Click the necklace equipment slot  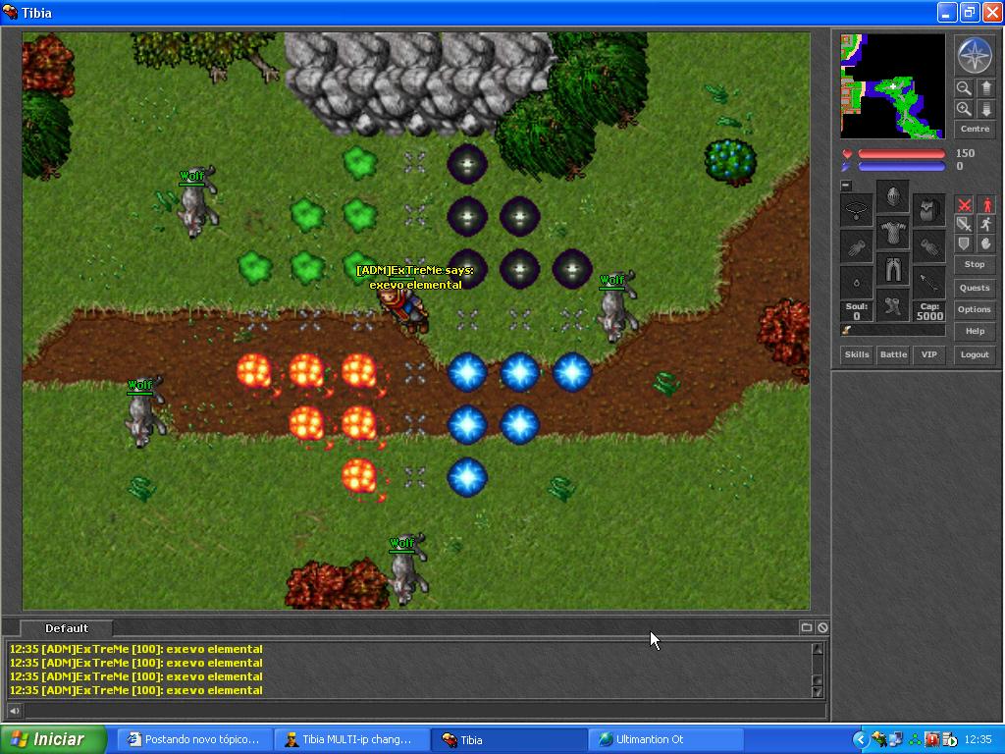pyautogui.click(x=857, y=209)
